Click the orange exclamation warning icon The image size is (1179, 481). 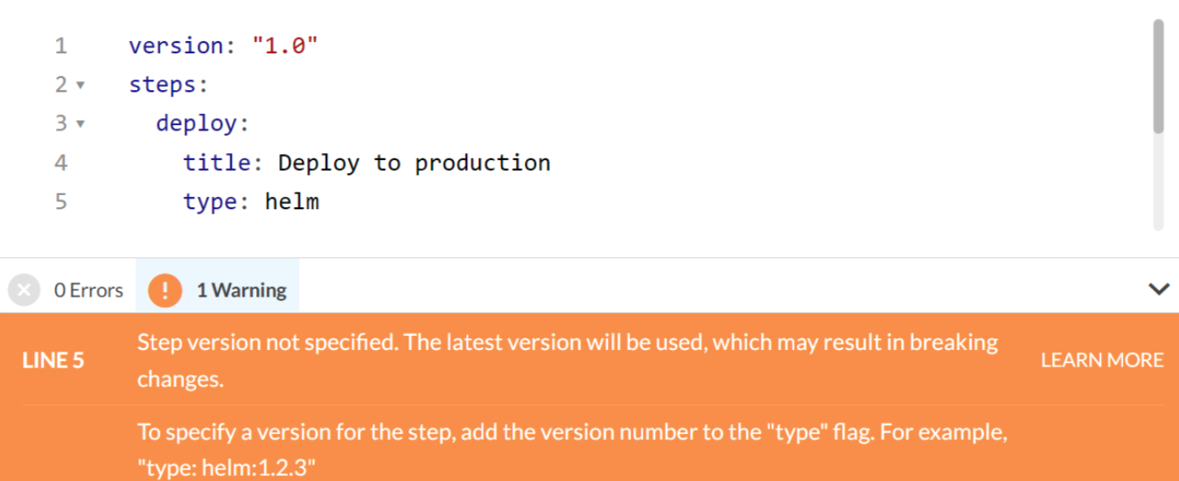click(x=164, y=289)
